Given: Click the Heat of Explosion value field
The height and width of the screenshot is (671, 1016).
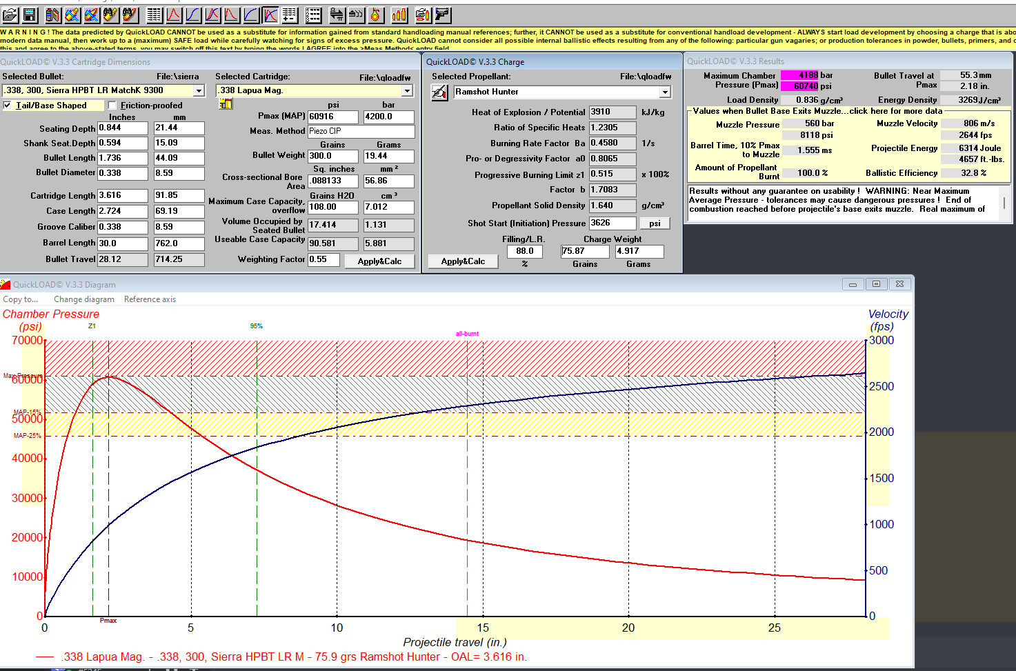Looking at the screenshot, I should pyautogui.click(x=612, y=112).
